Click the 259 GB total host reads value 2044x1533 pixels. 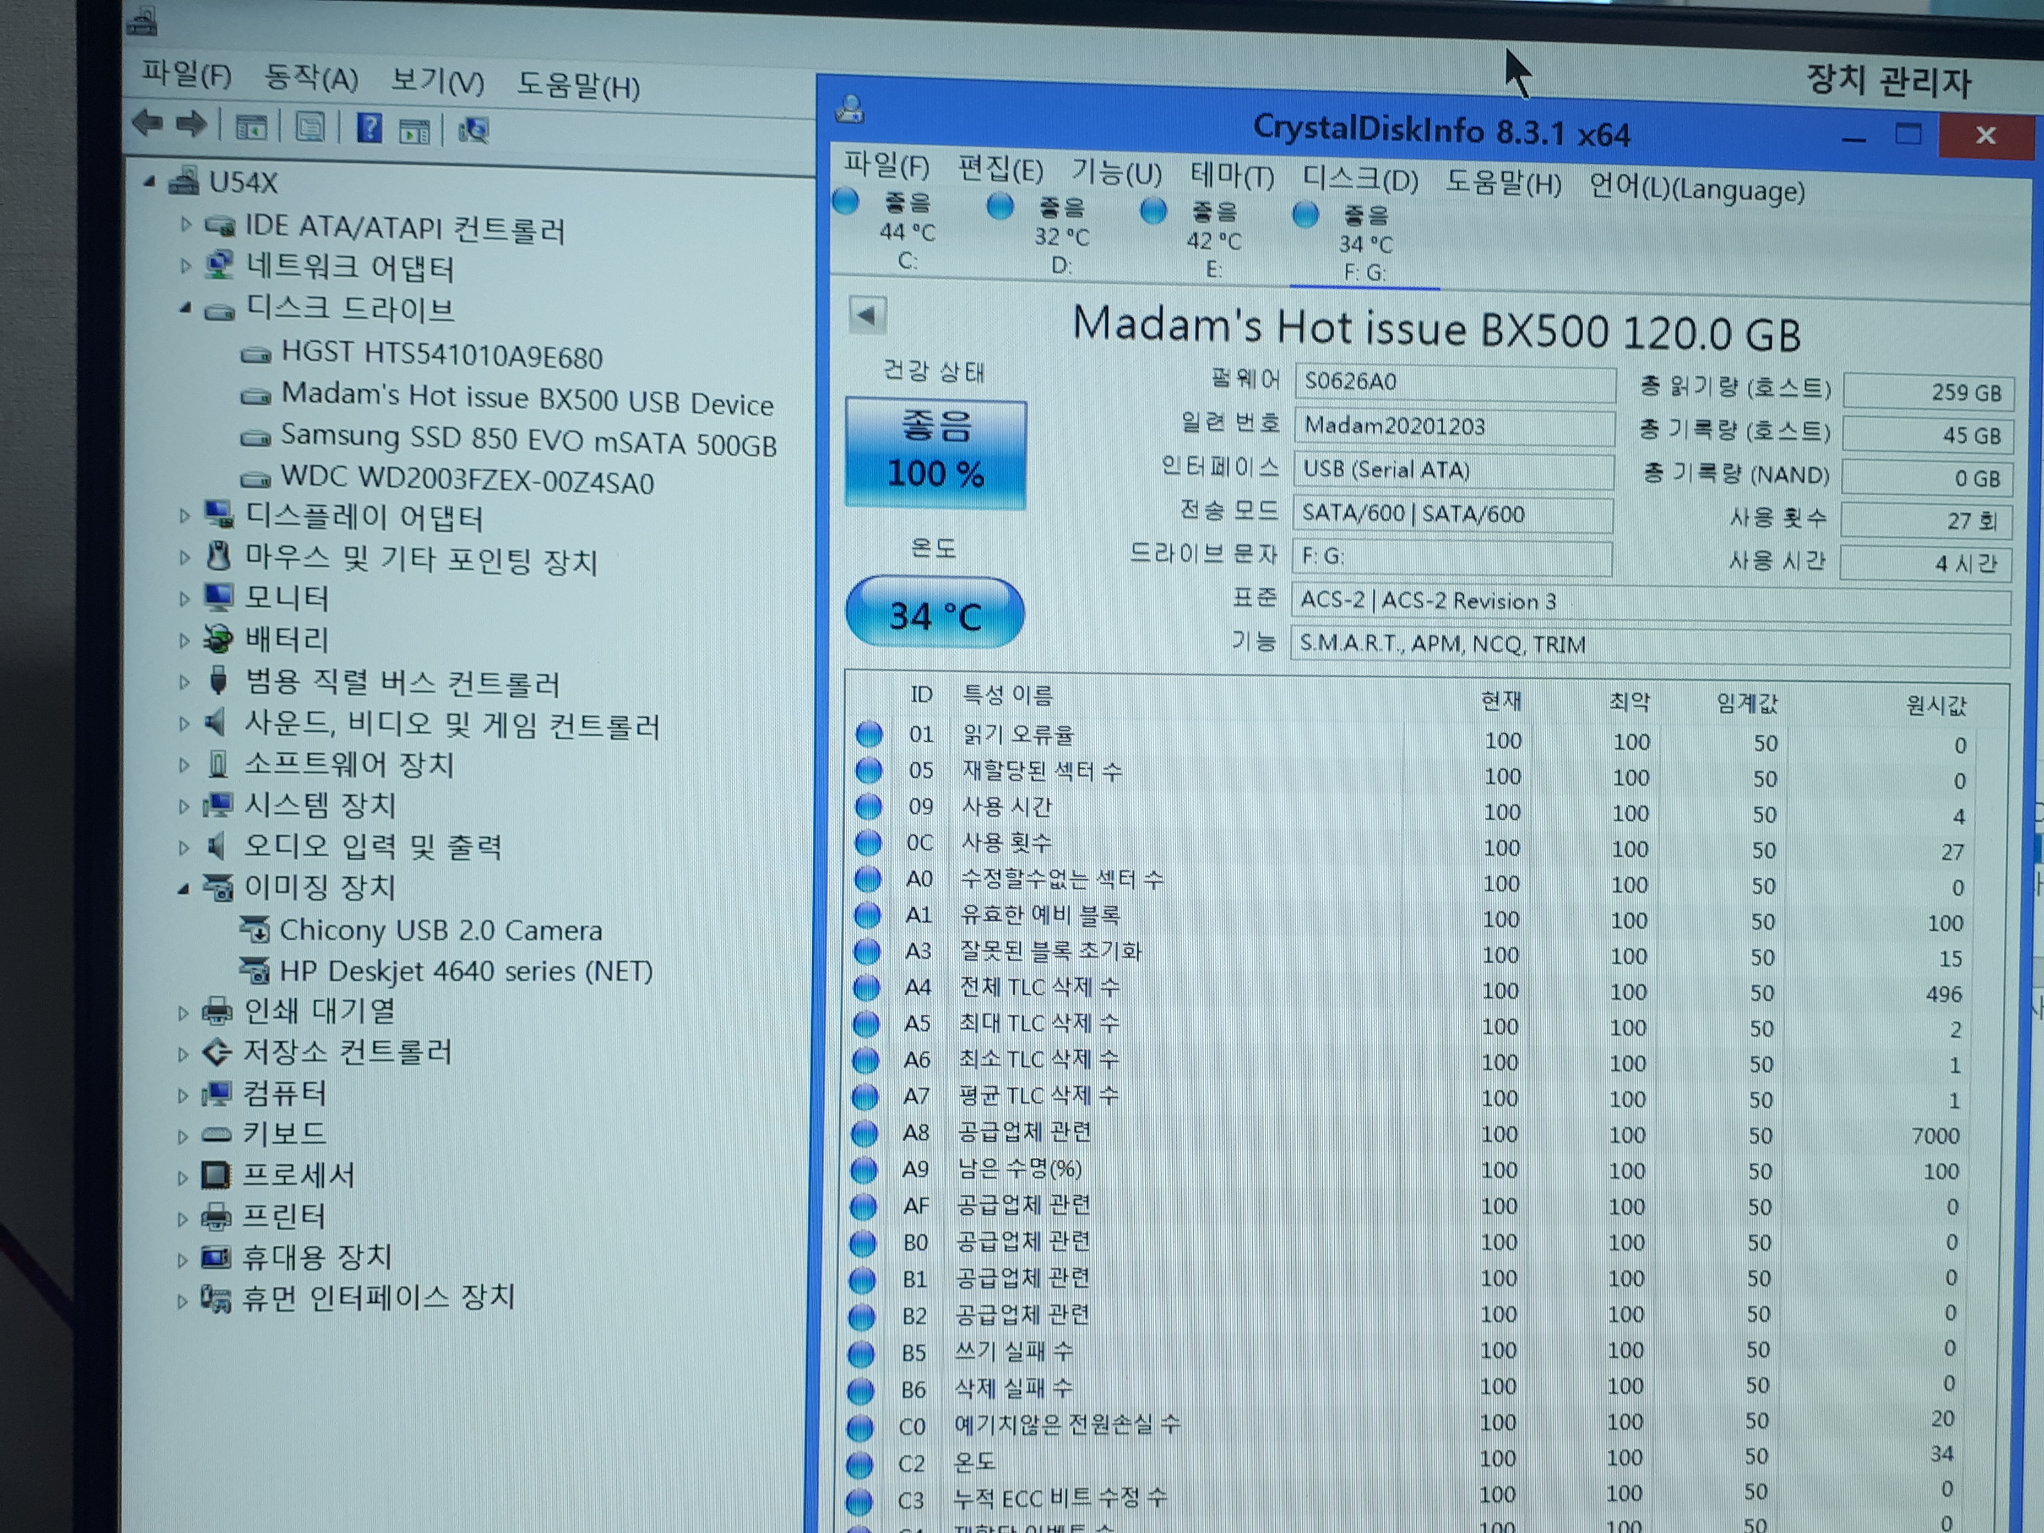1928,392
